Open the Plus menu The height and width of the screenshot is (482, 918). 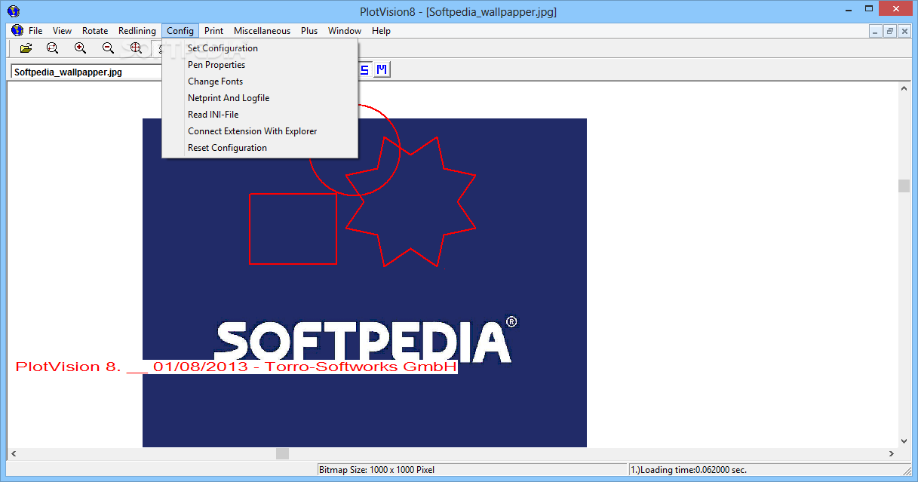tap(309, 31)
